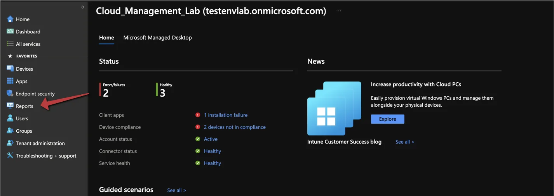Viewport: 554px width, 196px height.
Task: Open Apps in the sidebar
Action: (x=22, y=81)
